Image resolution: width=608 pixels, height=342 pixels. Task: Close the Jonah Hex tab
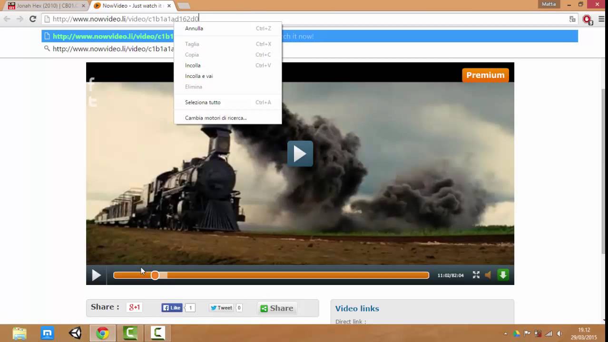(83, 6)
